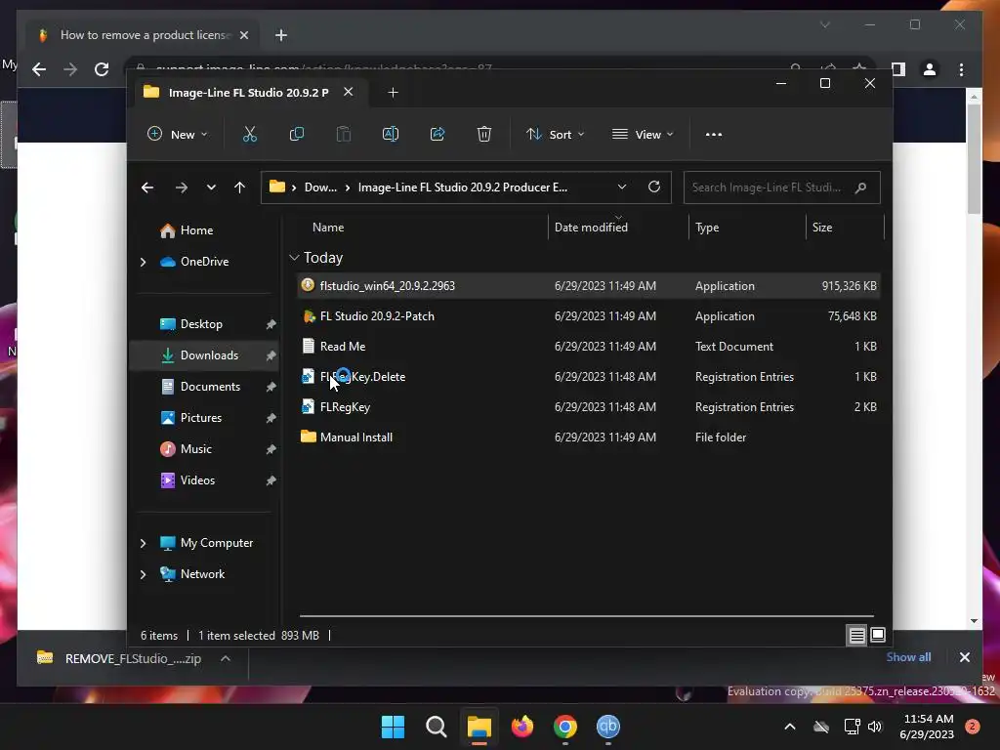Open the New item dropdown
The height and width of the screenshot is (750, 1000).
tap(178, 134)
